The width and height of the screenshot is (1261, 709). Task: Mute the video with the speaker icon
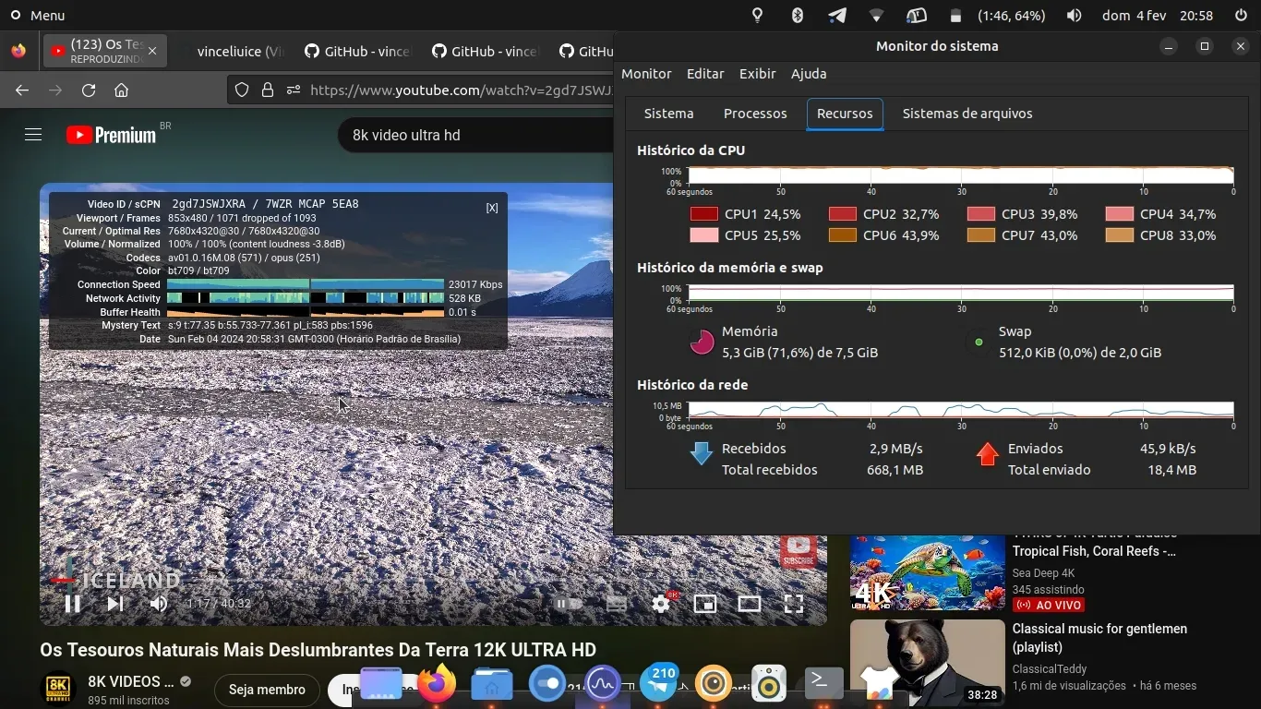159,604
